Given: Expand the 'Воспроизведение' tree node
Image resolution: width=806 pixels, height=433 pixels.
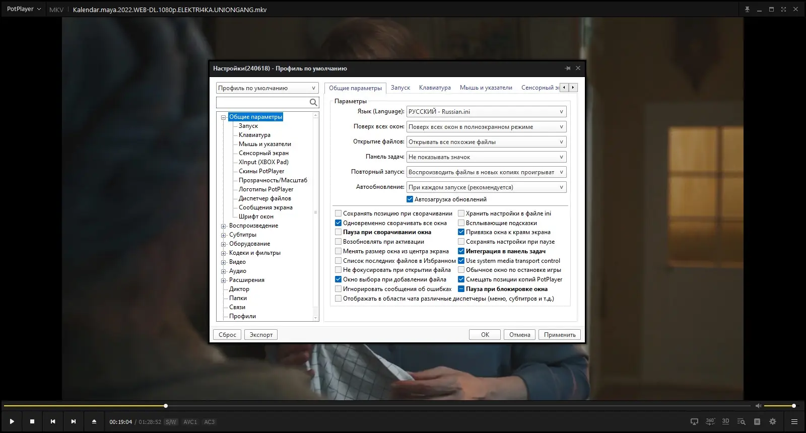Looking at the screenshot, I should point(224,226).
